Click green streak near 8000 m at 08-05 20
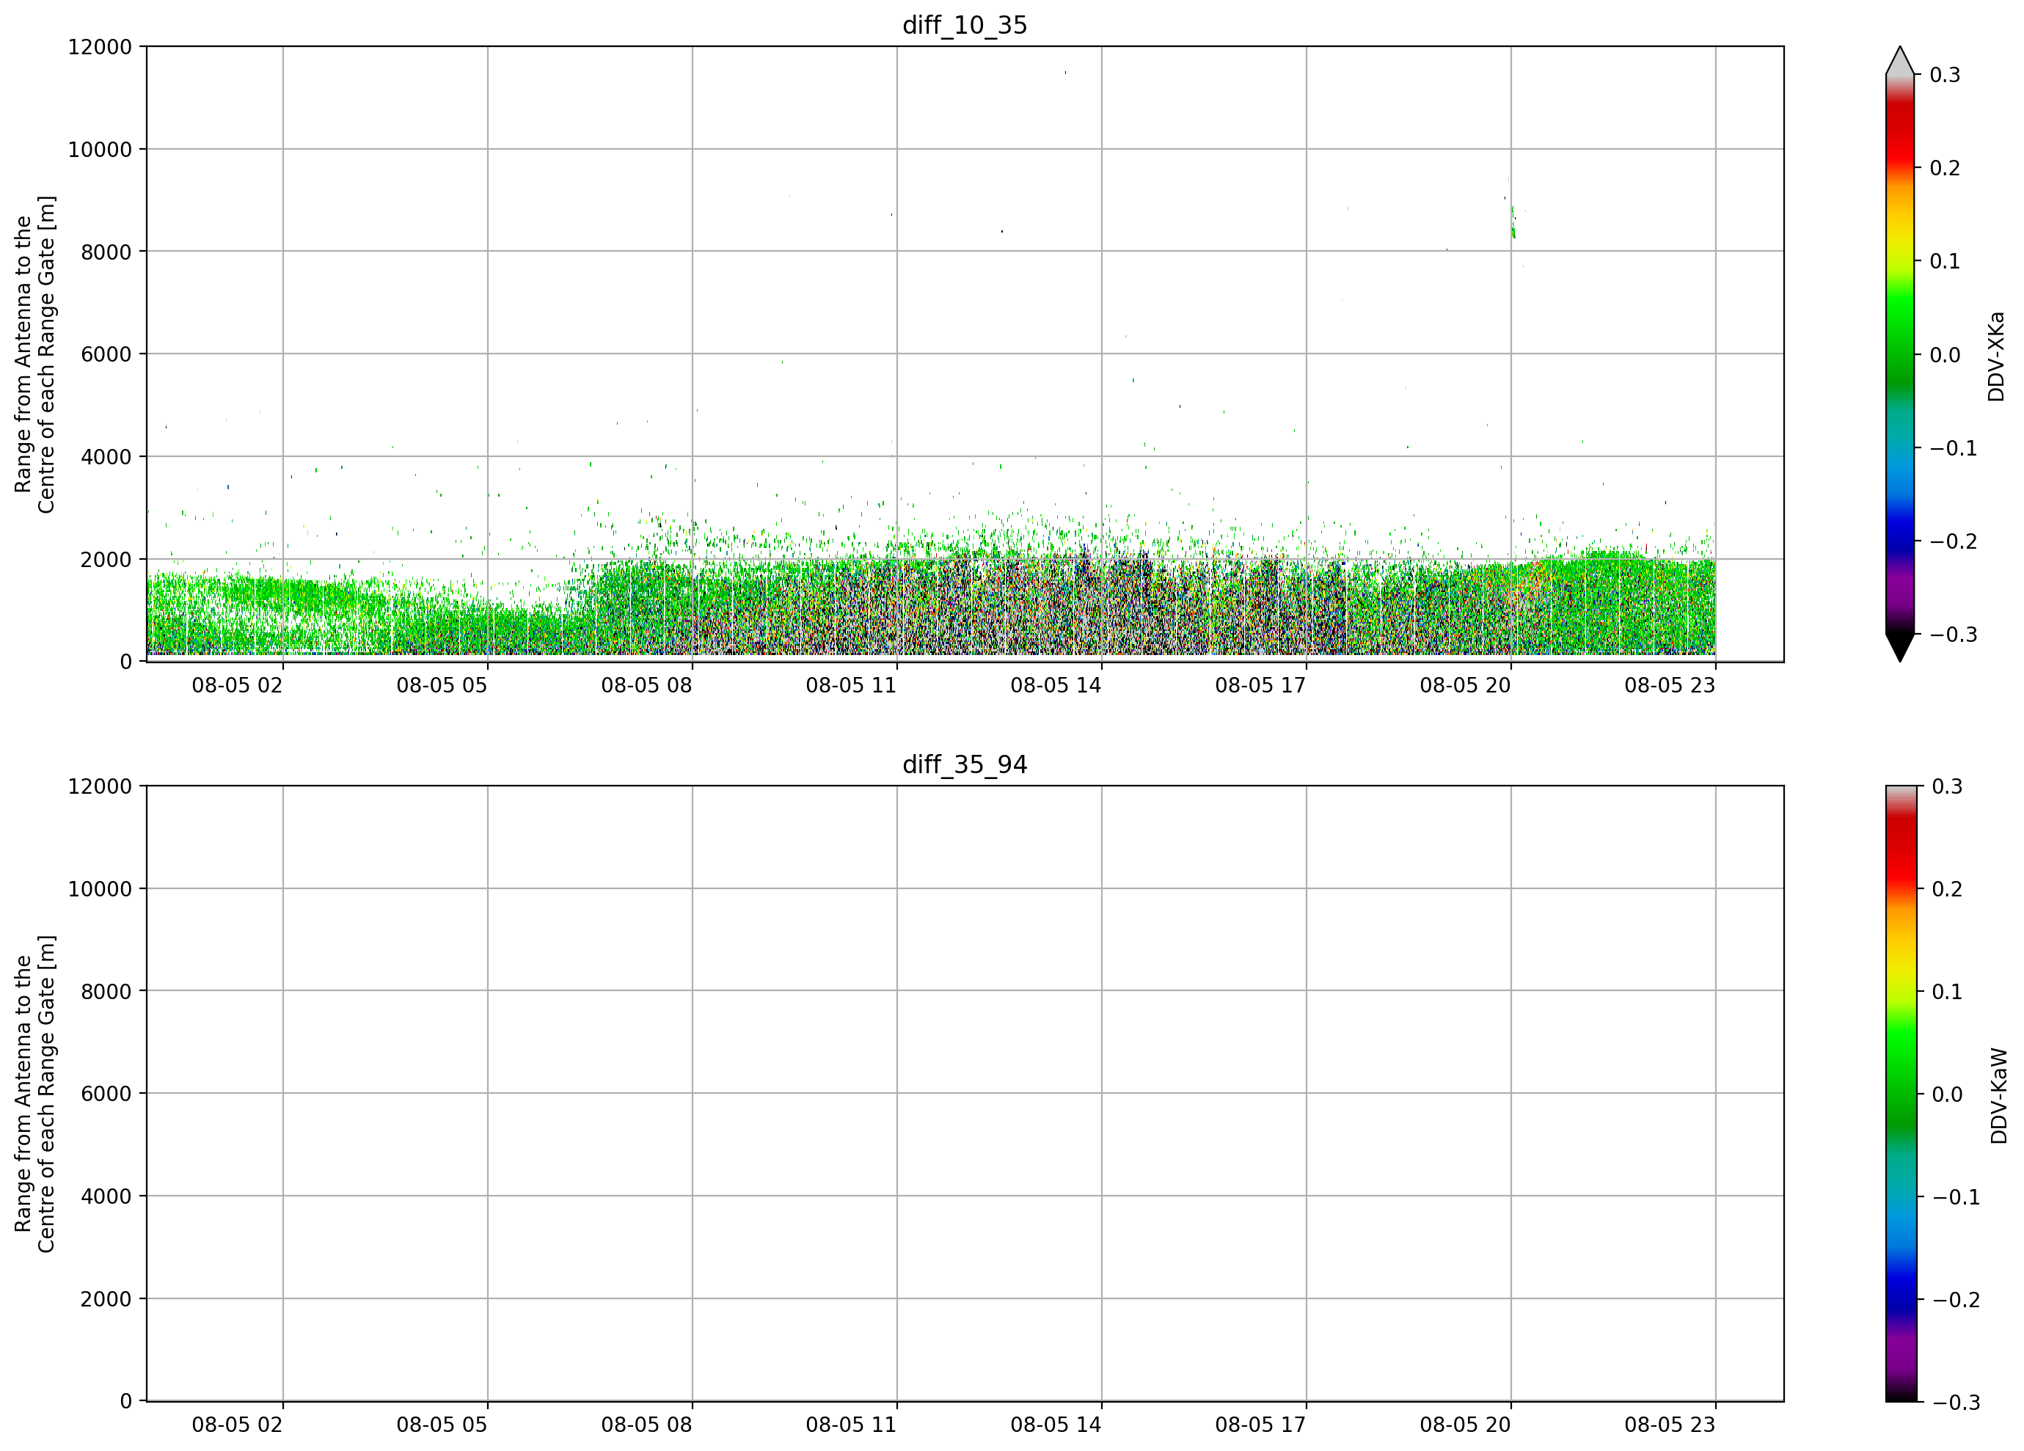Screen dimensions: 2024x1451 [x=1513, y=223]
